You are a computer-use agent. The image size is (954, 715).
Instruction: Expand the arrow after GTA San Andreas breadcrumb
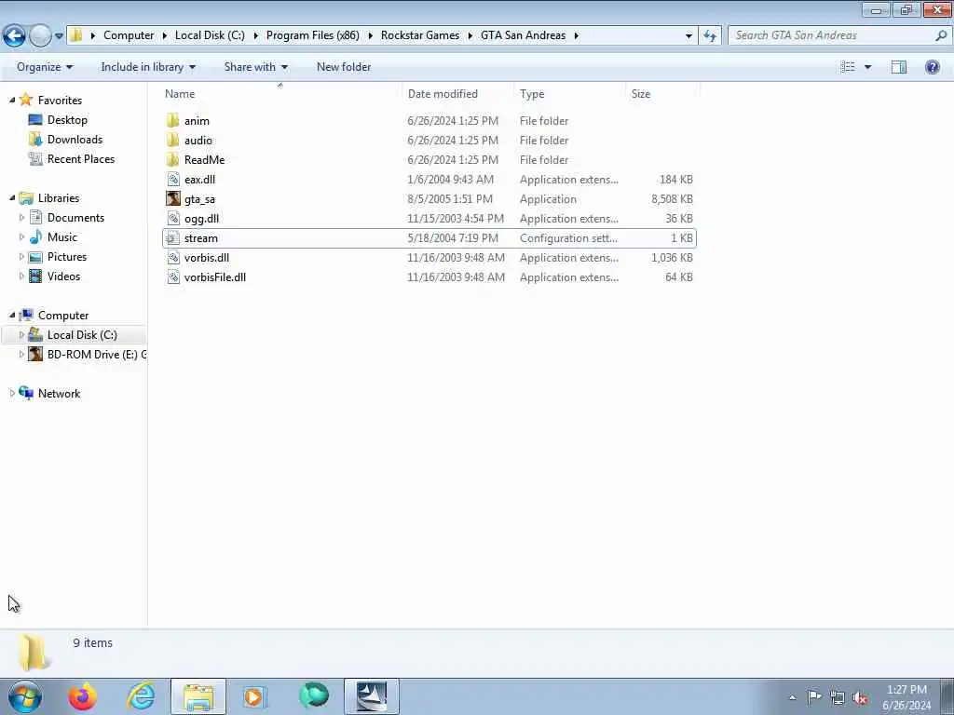pos(576,36)
